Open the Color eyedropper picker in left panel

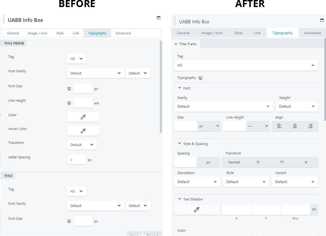83,117
